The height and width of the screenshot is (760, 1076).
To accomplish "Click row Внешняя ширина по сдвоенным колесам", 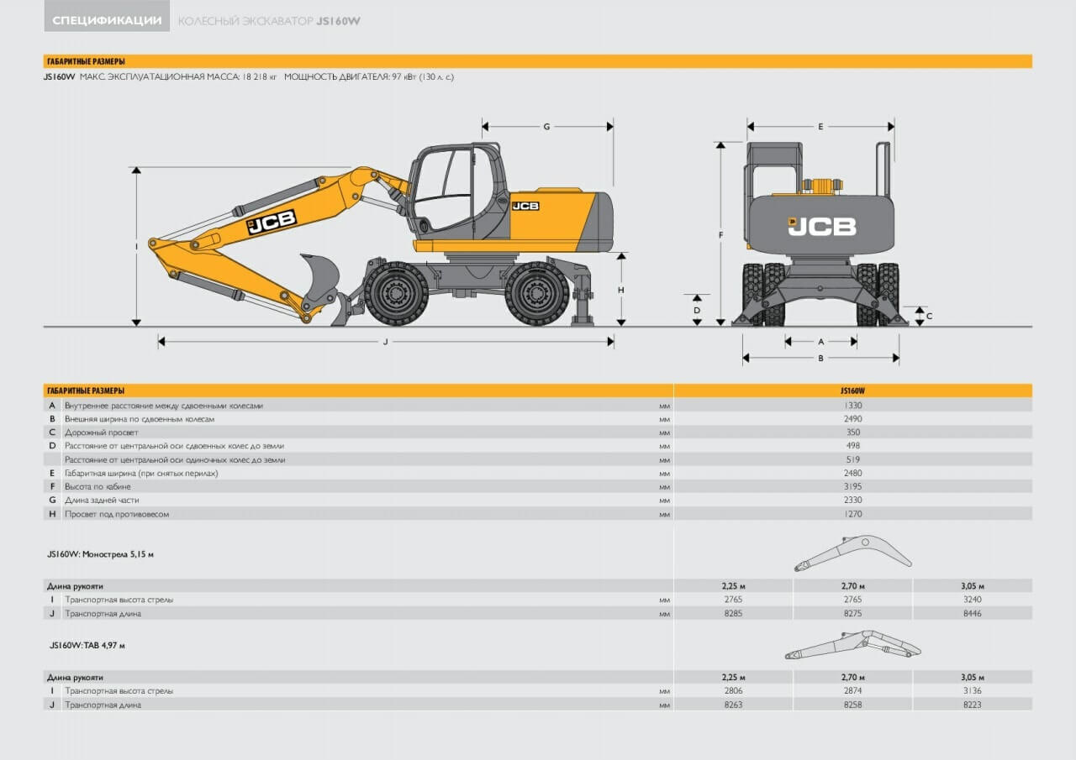I will pos(538,419).
